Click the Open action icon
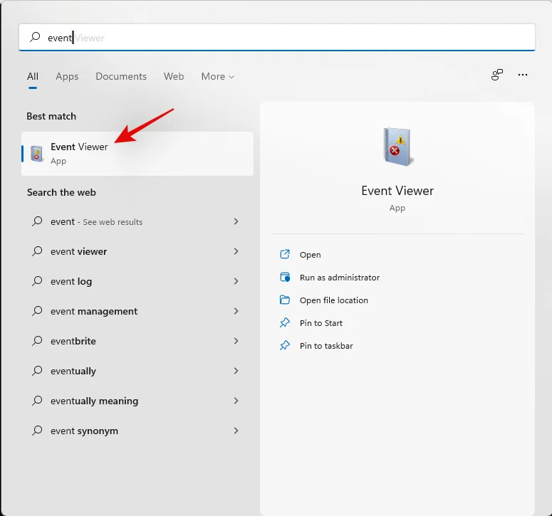The height and width of the screenshot is (516, 552). click(x=285, y=254)
